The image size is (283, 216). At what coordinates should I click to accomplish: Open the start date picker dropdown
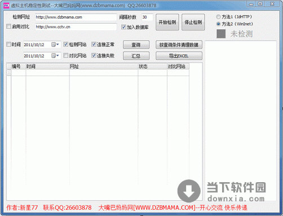point(55,45)
